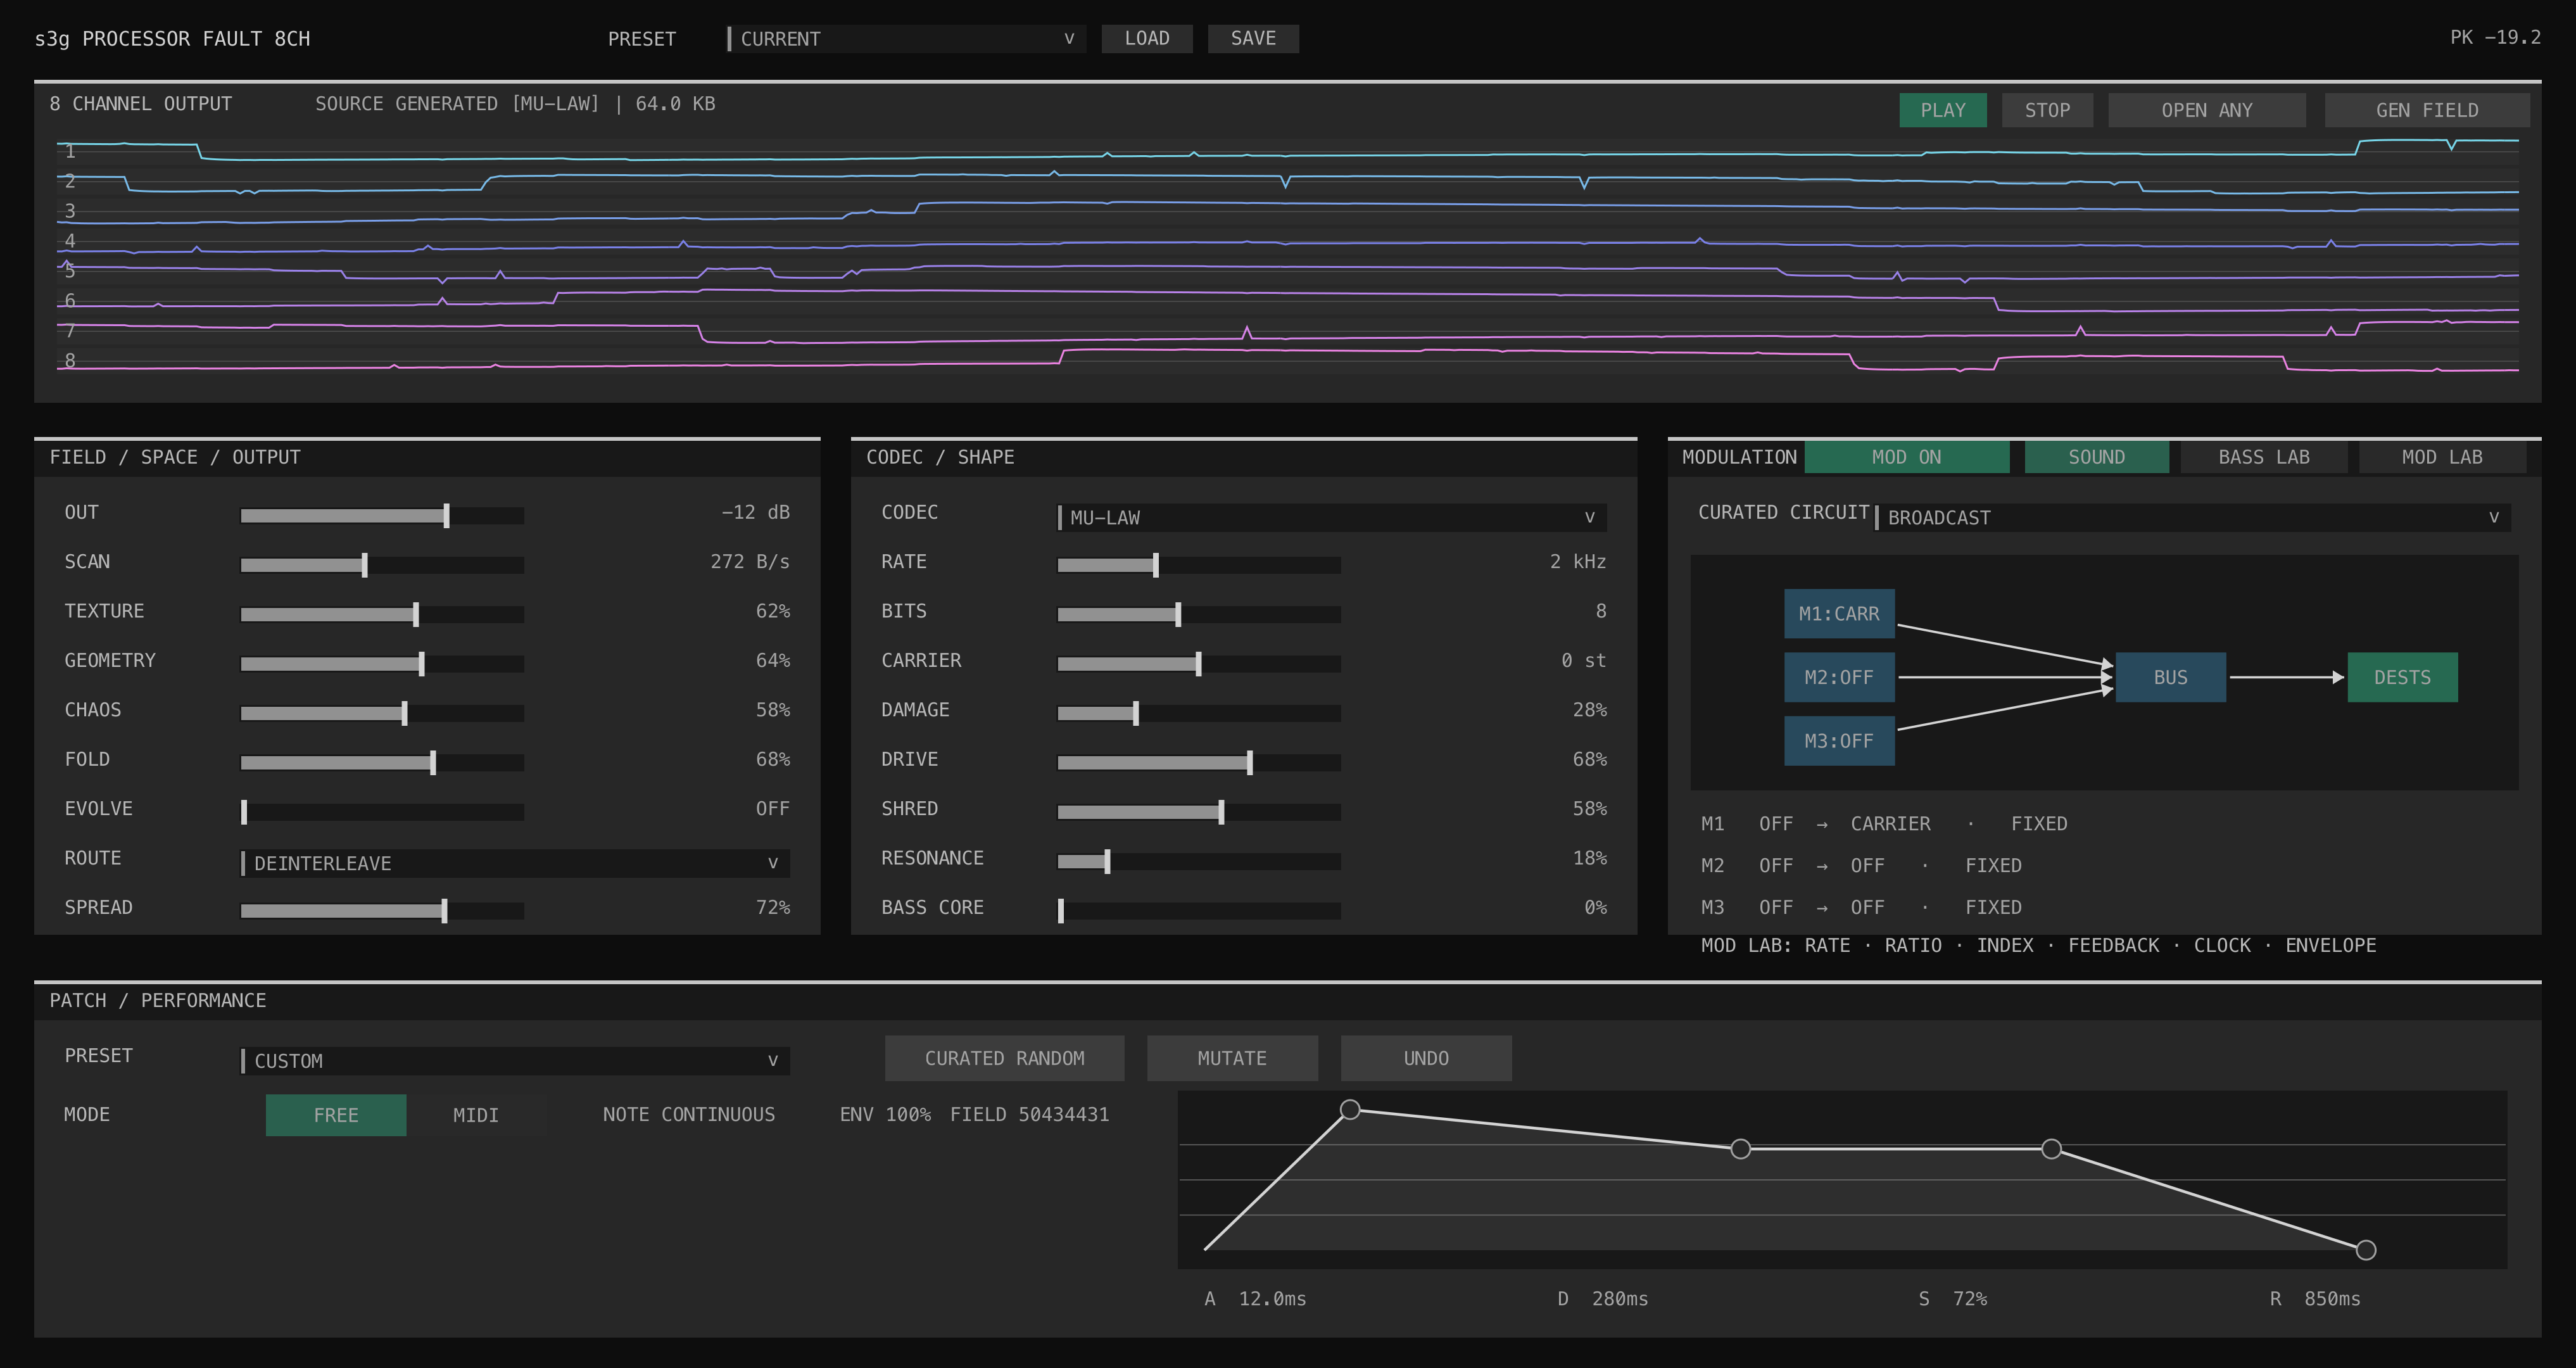Image resolution: width=2576 pixels, height=1368 pixels.
Task: Select MIDI mode
Action: coord(476,1115)
